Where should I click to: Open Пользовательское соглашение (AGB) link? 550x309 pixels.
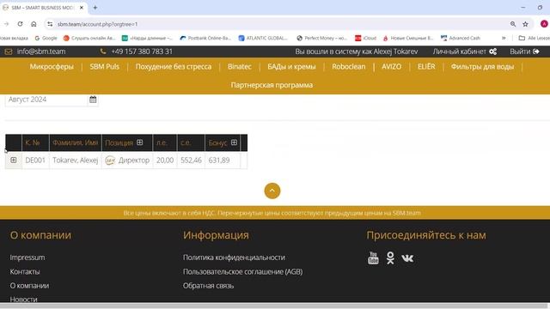(242, 271)
